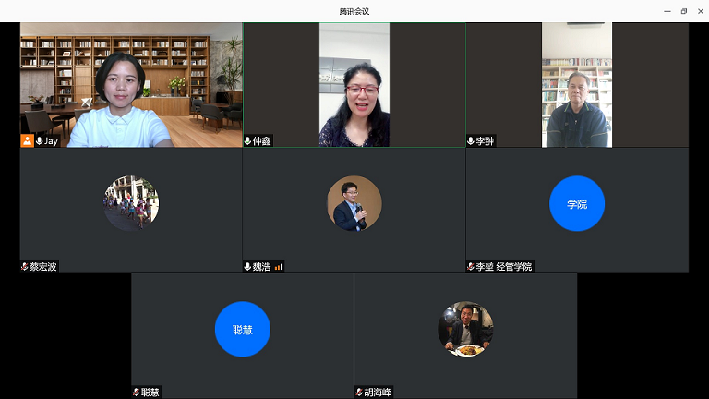This screenshot has width=709, height=399.
Task: Click the orange host icon beside Jay
Action: click(28, 141)
